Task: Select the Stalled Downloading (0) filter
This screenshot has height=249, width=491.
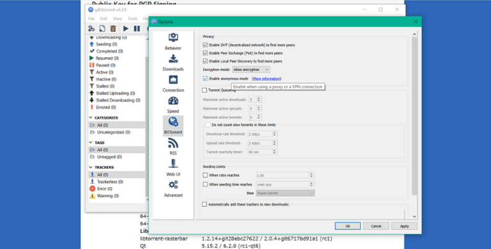Action: tap(114, 100)
